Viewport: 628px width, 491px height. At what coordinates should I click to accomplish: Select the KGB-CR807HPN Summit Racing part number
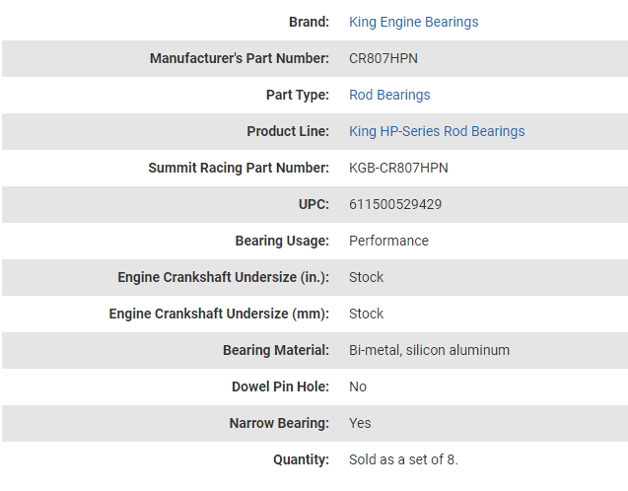point(398,168)
